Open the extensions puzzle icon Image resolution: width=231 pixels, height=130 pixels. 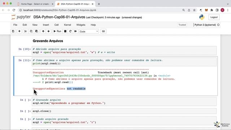212,10
